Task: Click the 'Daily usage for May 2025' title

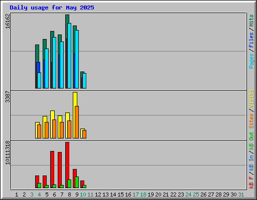Action: 52,7
